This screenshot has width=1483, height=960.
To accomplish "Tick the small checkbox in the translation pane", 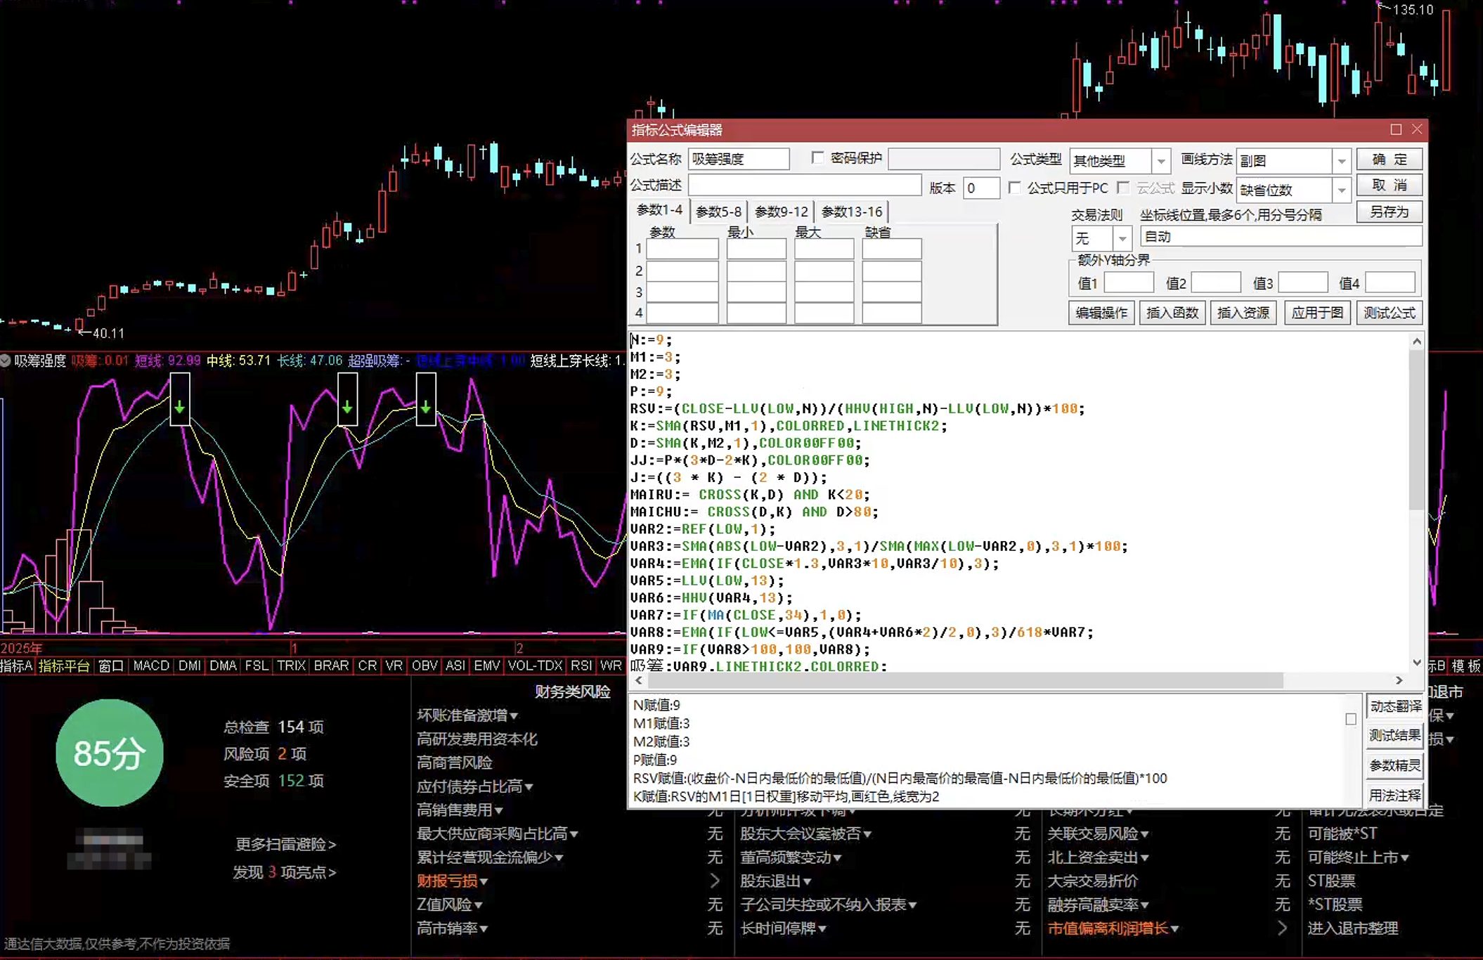I will click(x=1350, y=719).
